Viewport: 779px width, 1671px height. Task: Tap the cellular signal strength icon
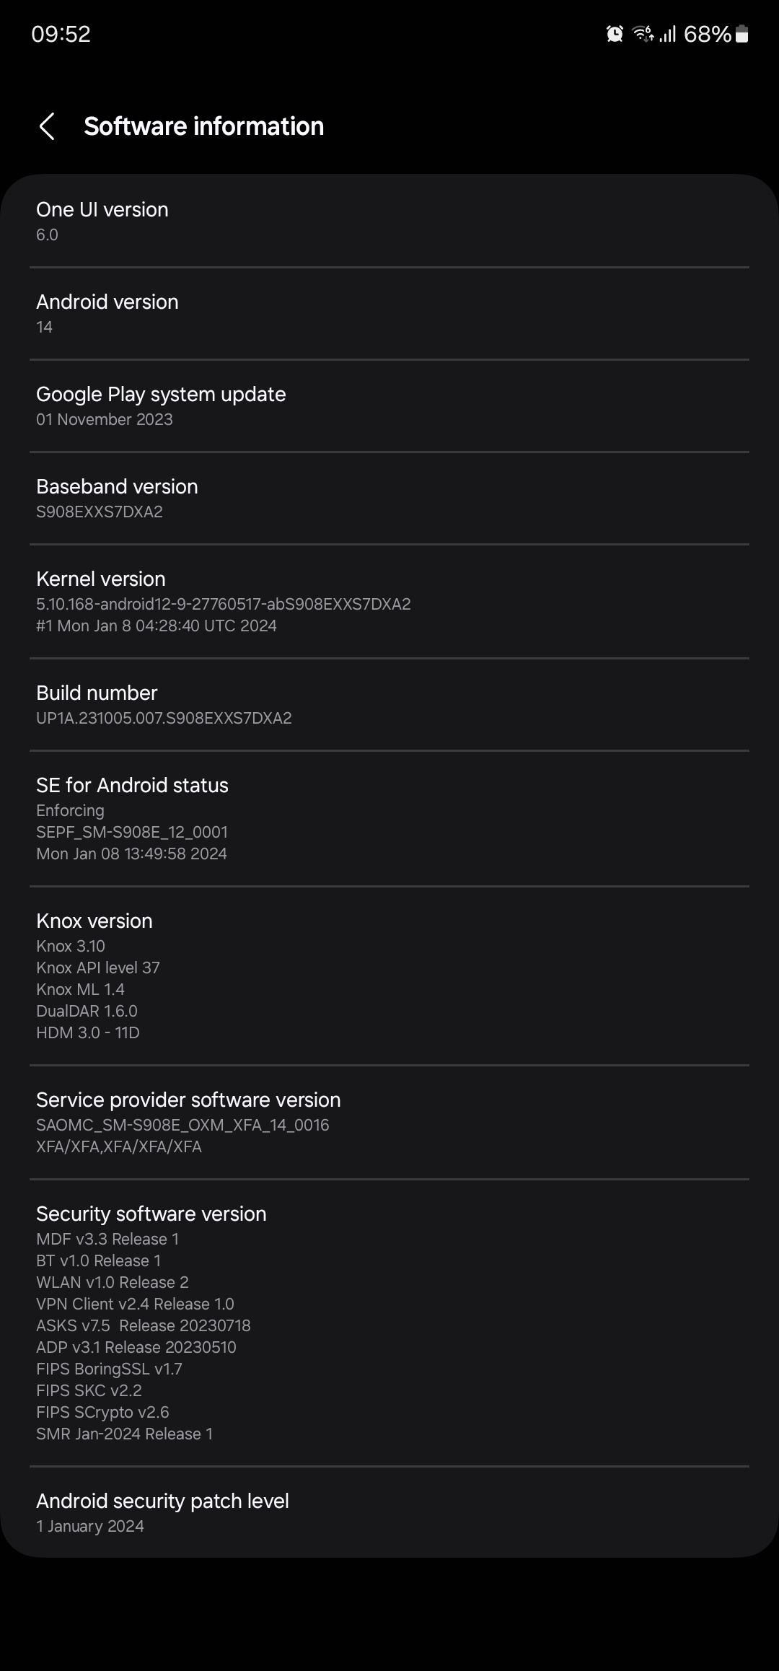tap(669, 34)
